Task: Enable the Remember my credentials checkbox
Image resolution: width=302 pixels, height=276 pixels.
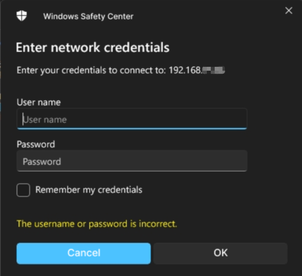Action: (23, 190)
